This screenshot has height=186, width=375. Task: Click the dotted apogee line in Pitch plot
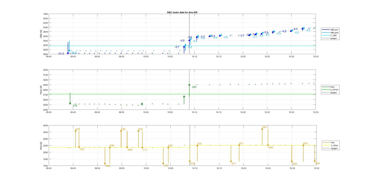click(189, 90)
